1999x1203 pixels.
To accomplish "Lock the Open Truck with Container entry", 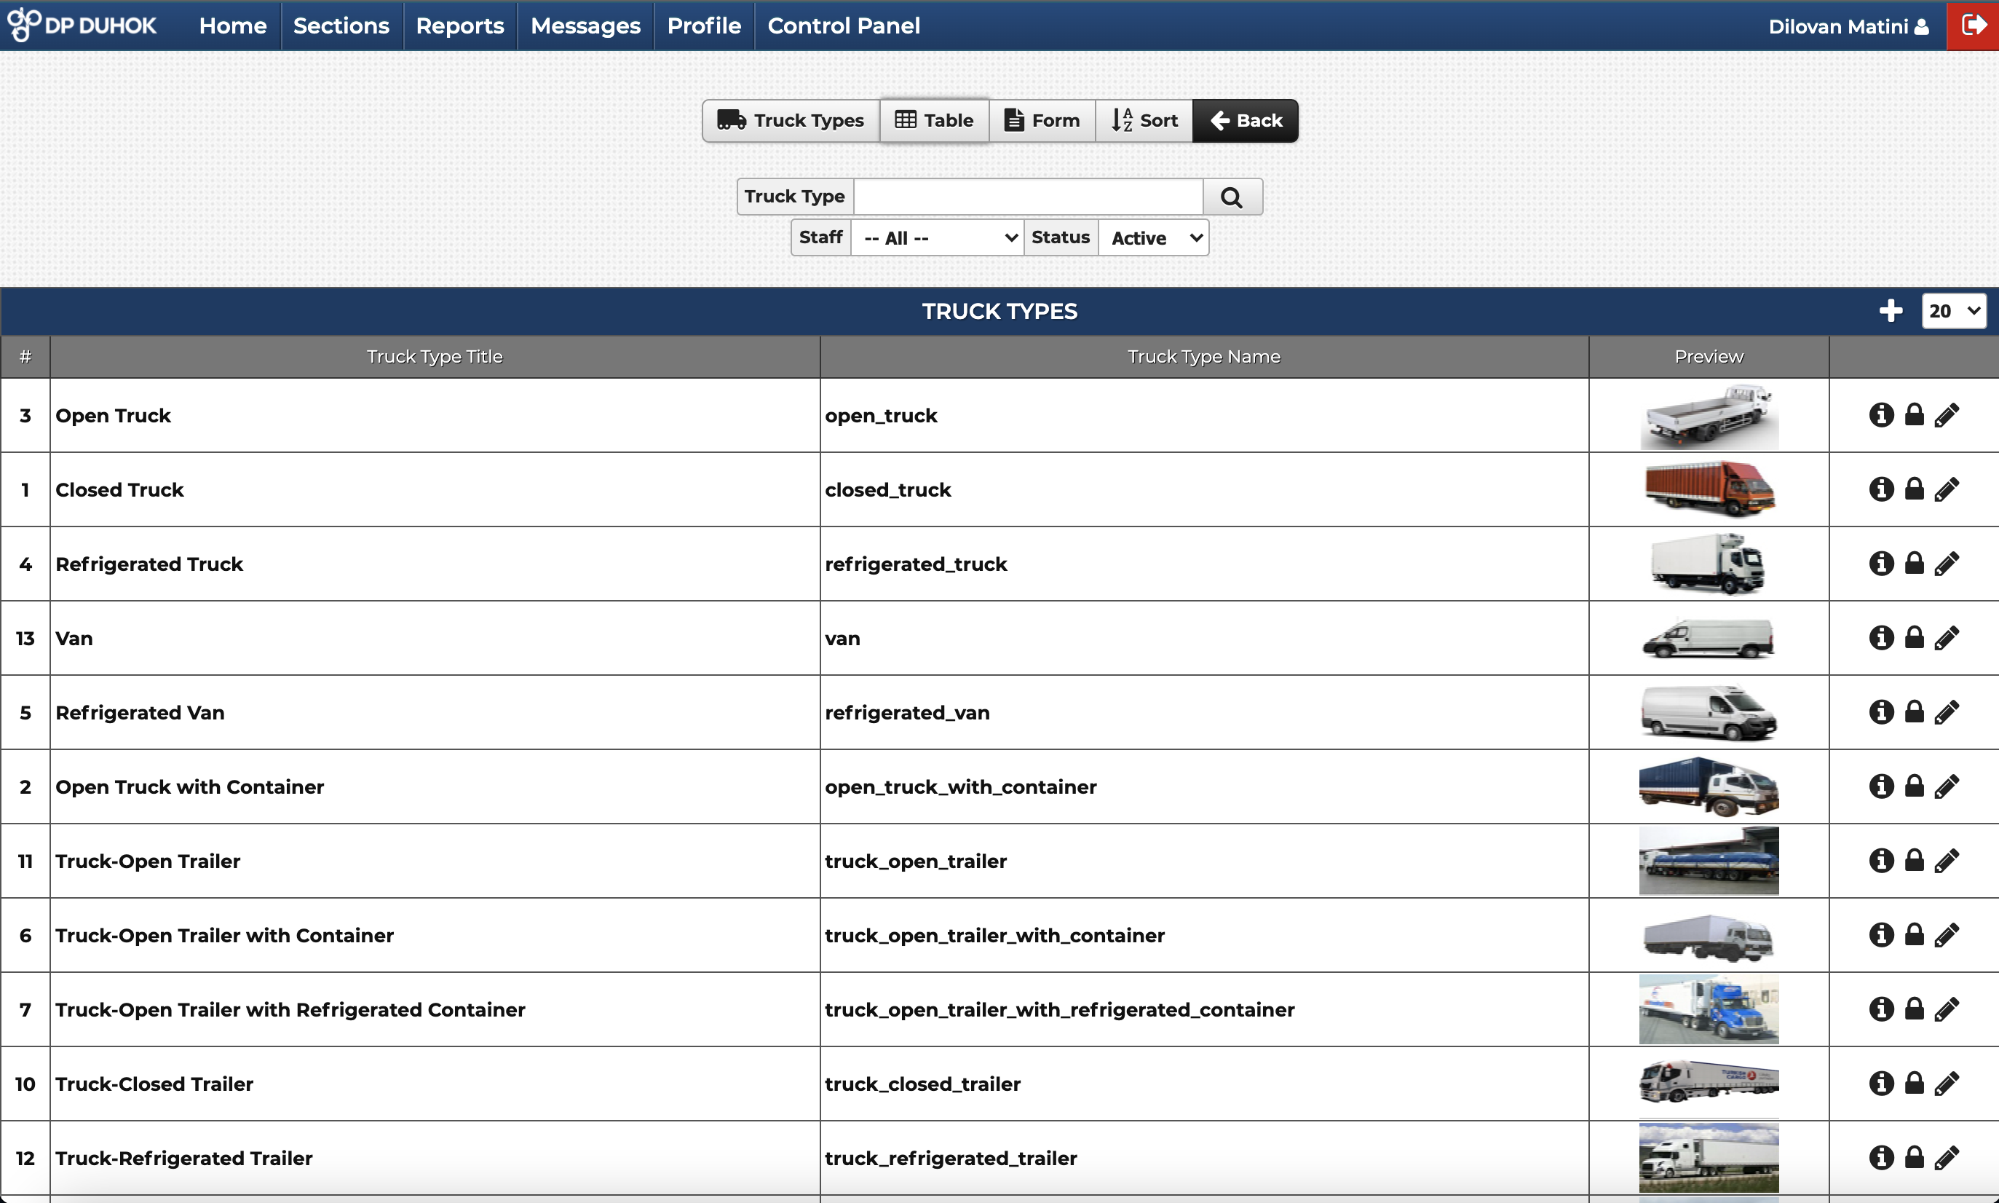I will tap(1914, 786).
